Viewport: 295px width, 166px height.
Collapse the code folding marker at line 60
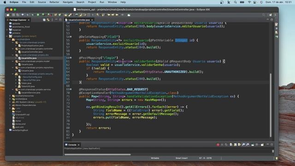coord(71,58)
